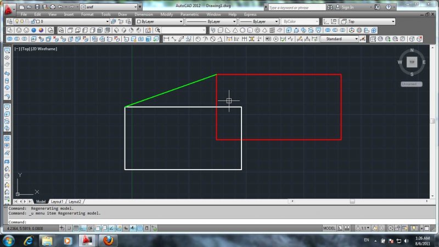Toggle Clean Screen icon in status bar

click(x=427, y=228)
